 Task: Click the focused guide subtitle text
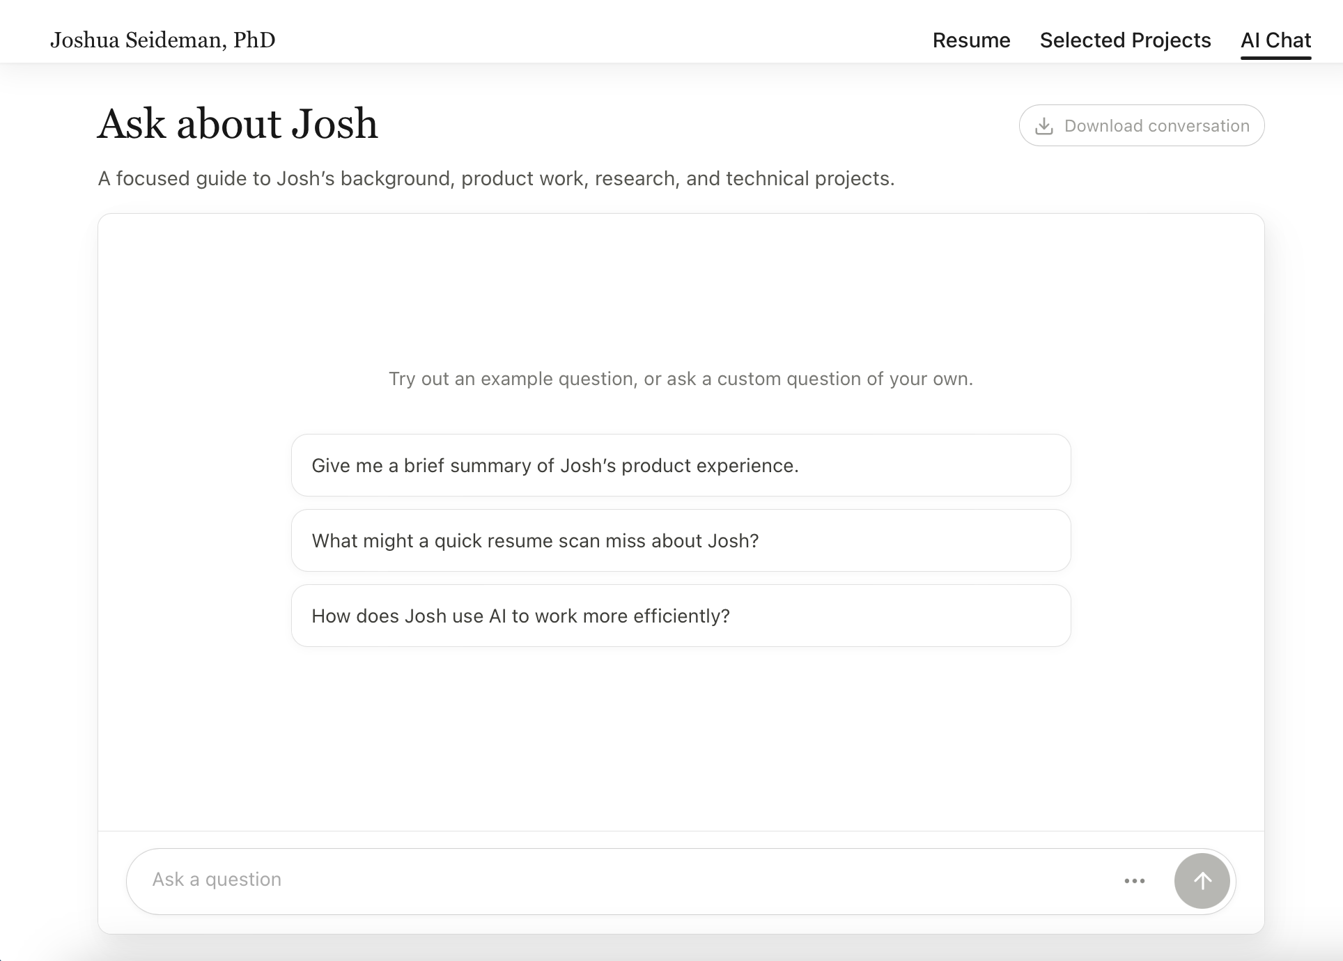click(x=496, y=179)
